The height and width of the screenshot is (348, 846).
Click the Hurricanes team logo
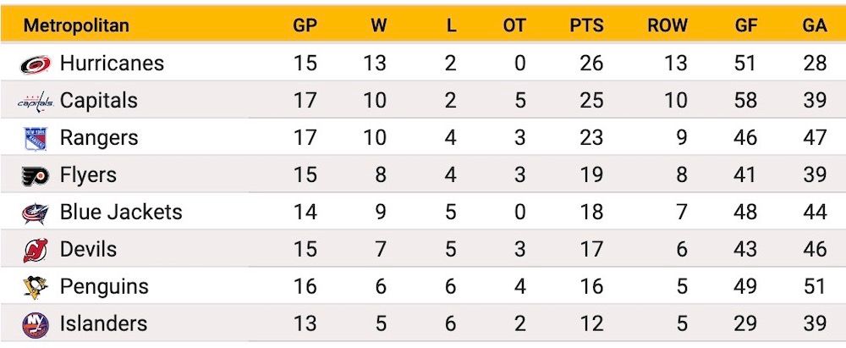tap(36, 64)
